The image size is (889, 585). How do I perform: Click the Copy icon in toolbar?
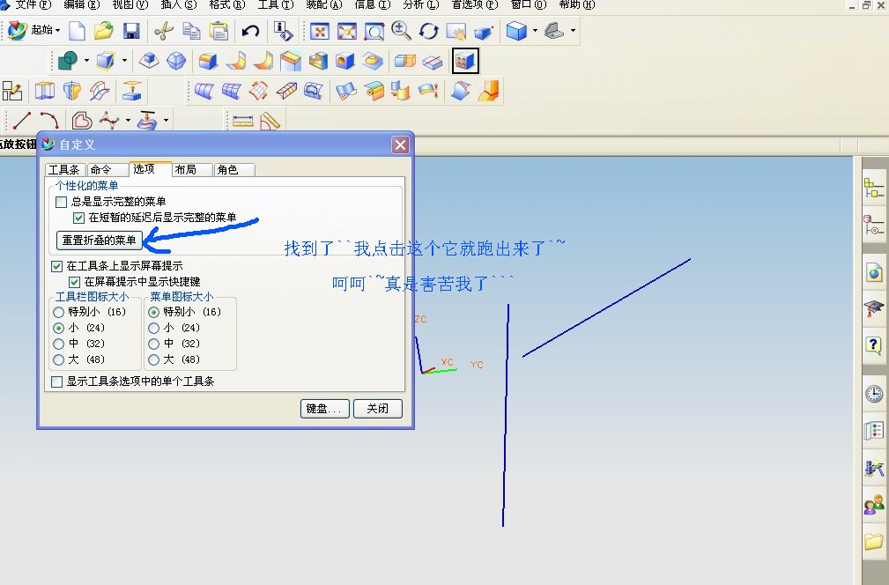tap(192, 31)
